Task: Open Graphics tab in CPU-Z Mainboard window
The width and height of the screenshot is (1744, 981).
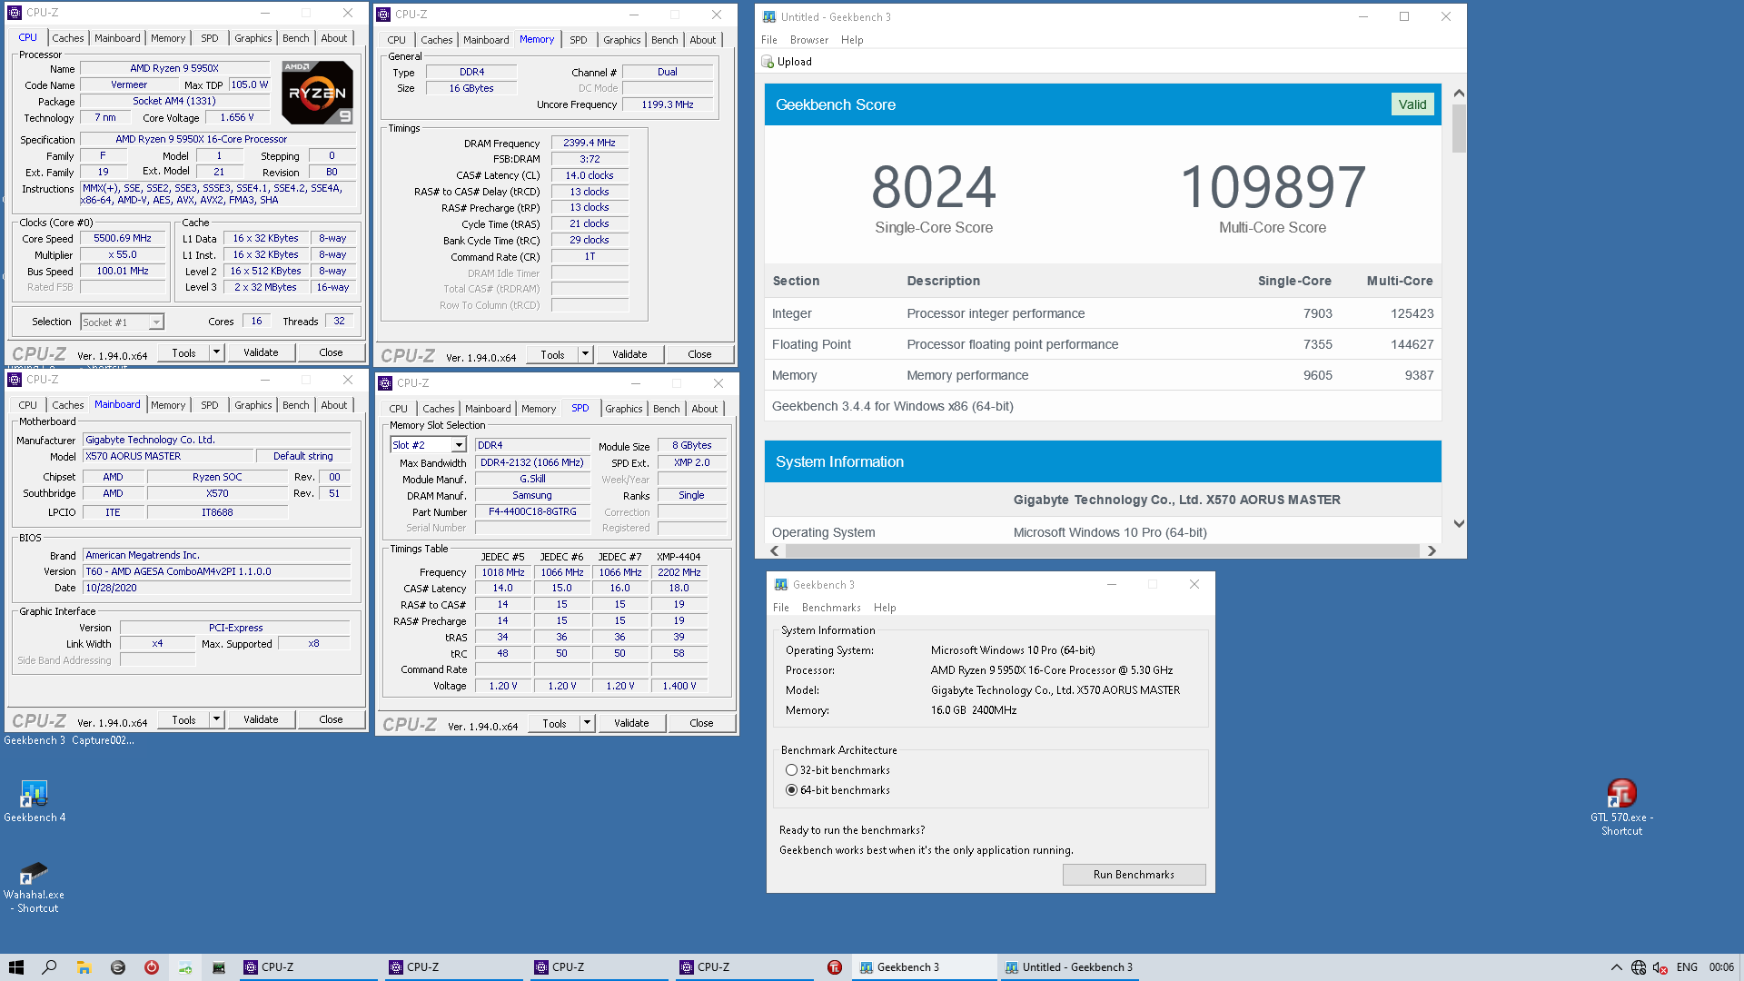Action: [253, 405]
